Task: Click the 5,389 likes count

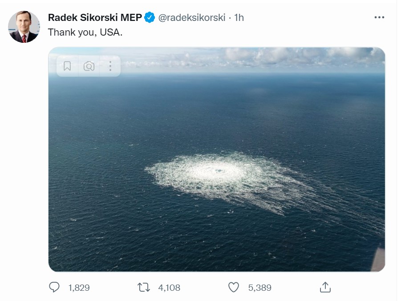Action: [260, 288]
